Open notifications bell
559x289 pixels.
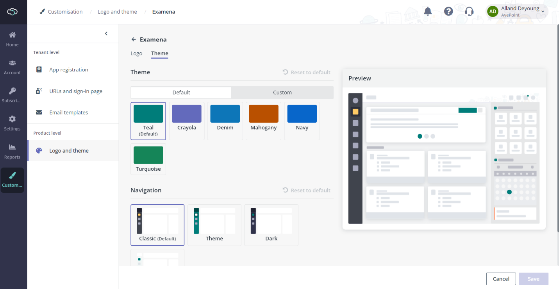click(x=428, y=11)
